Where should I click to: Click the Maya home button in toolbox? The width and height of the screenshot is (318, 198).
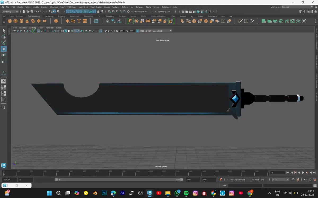point(4,166)
